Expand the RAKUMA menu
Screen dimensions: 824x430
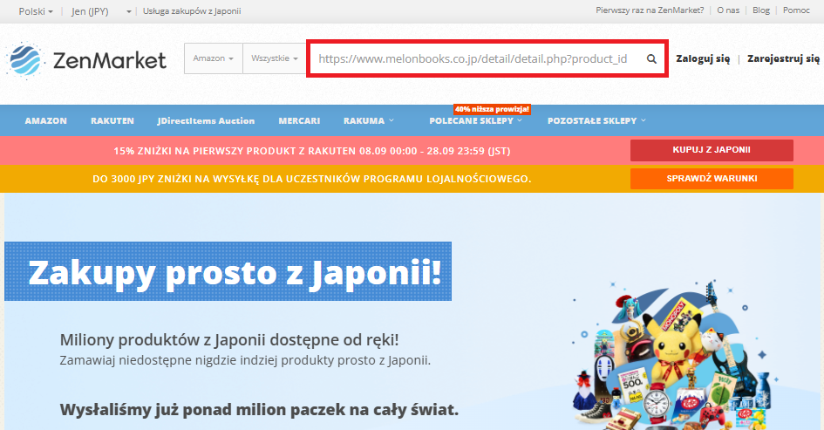point(368,121)
